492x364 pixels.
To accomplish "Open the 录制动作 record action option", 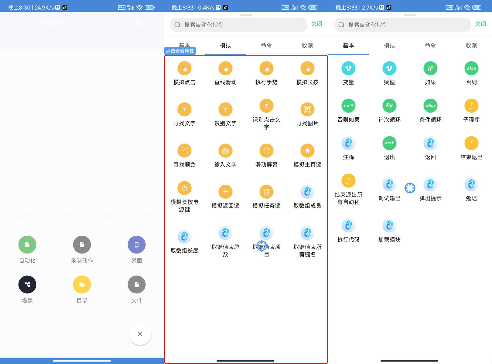I will [x=82, y=245].
